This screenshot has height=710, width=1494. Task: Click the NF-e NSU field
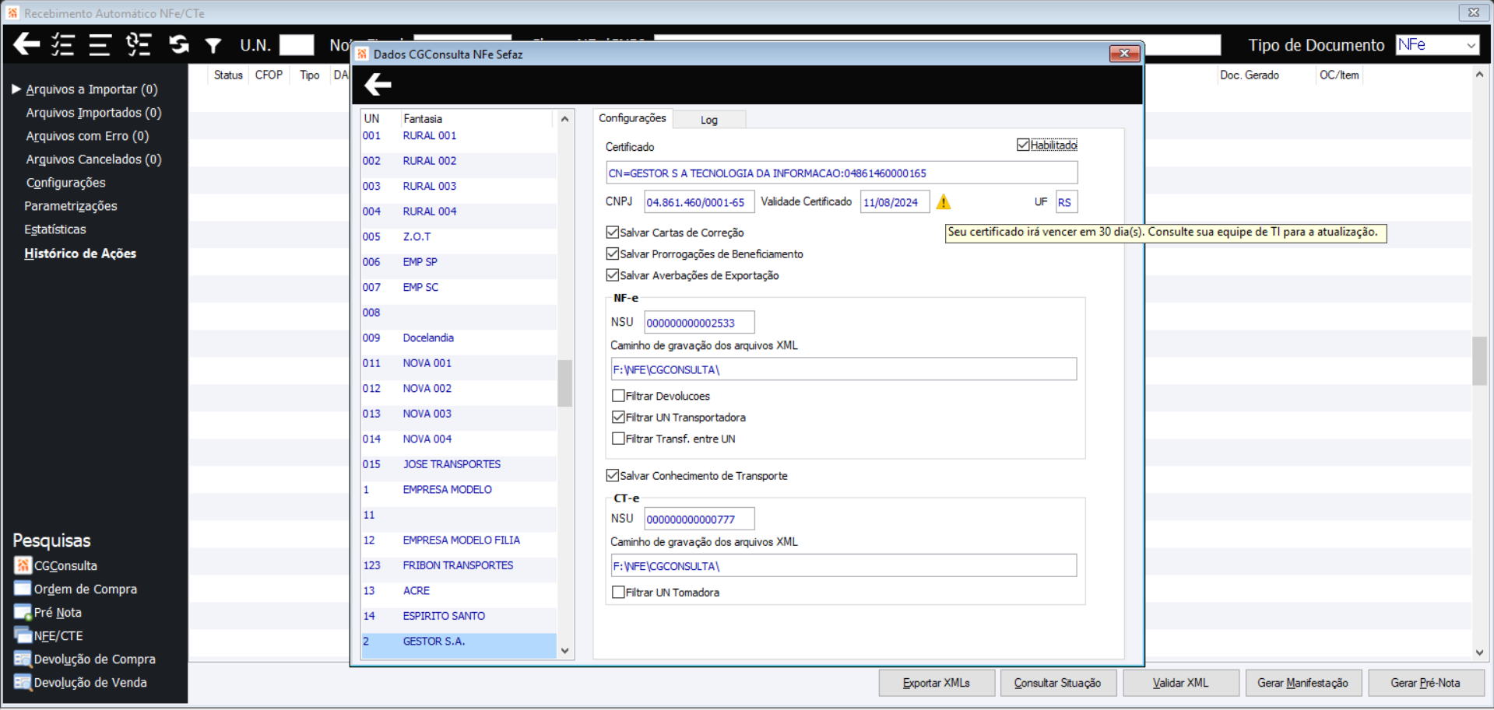pyautogui.click(x=699, y=323)
